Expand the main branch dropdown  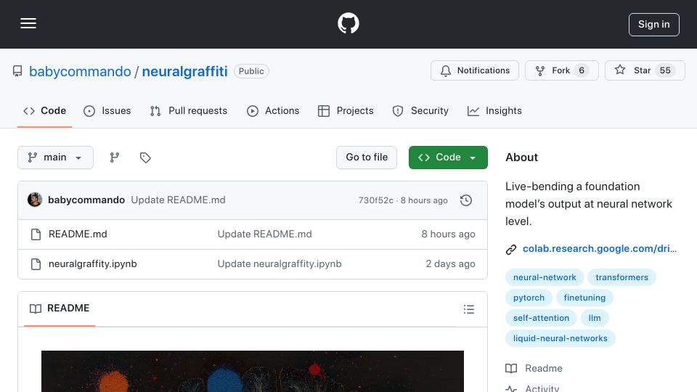click(56, 158)
